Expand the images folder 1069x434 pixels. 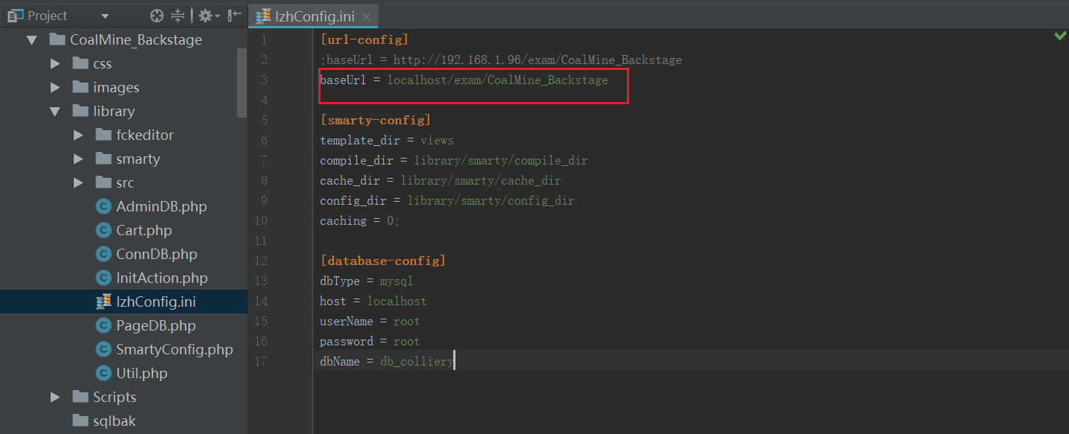55,88
